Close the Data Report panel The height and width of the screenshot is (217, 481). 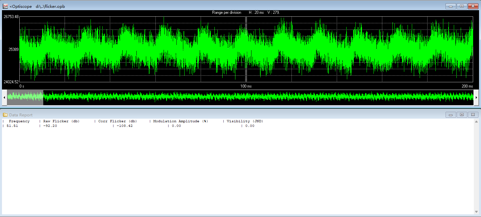click(473, 115)
